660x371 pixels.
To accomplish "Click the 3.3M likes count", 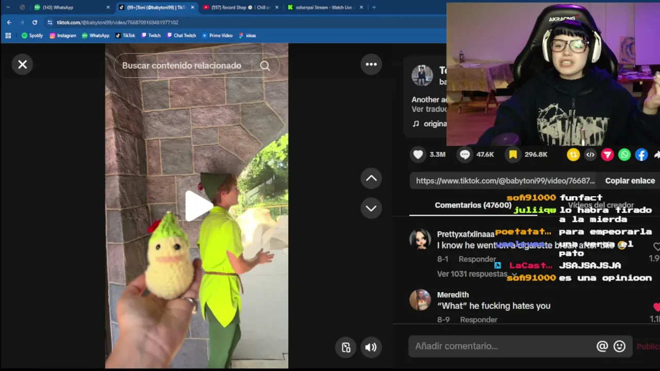I will (x=437, y=155).
